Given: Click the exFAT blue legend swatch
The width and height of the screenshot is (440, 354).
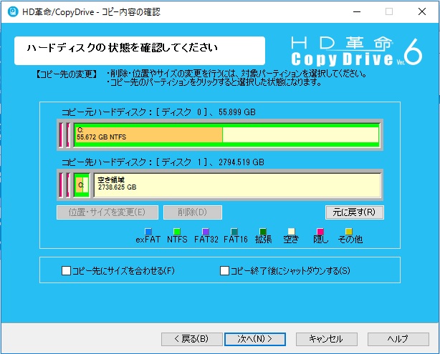Looking at the screenshot, I should coord(148,232).
